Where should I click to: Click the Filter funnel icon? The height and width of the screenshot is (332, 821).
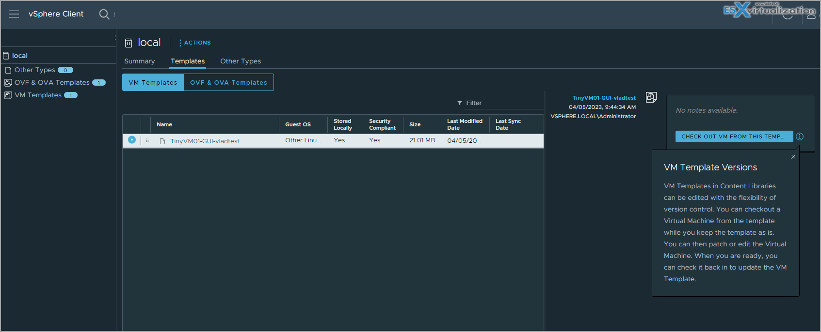(x=460, y=103)
